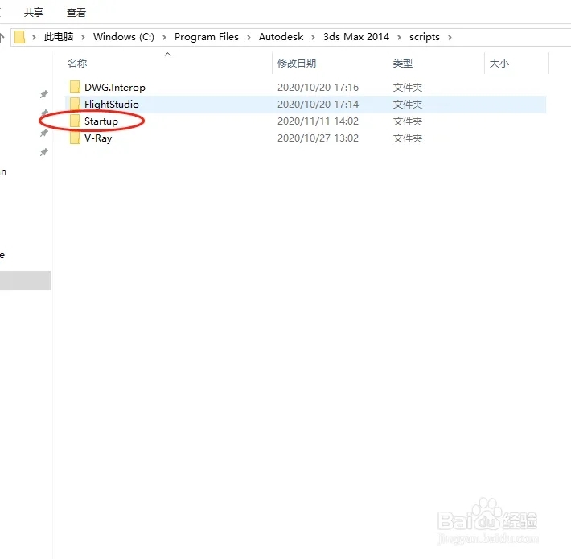Select the FlightStudio folder name
The height and width of the screenshot is (559, 571).
click(x=112, y=105)
